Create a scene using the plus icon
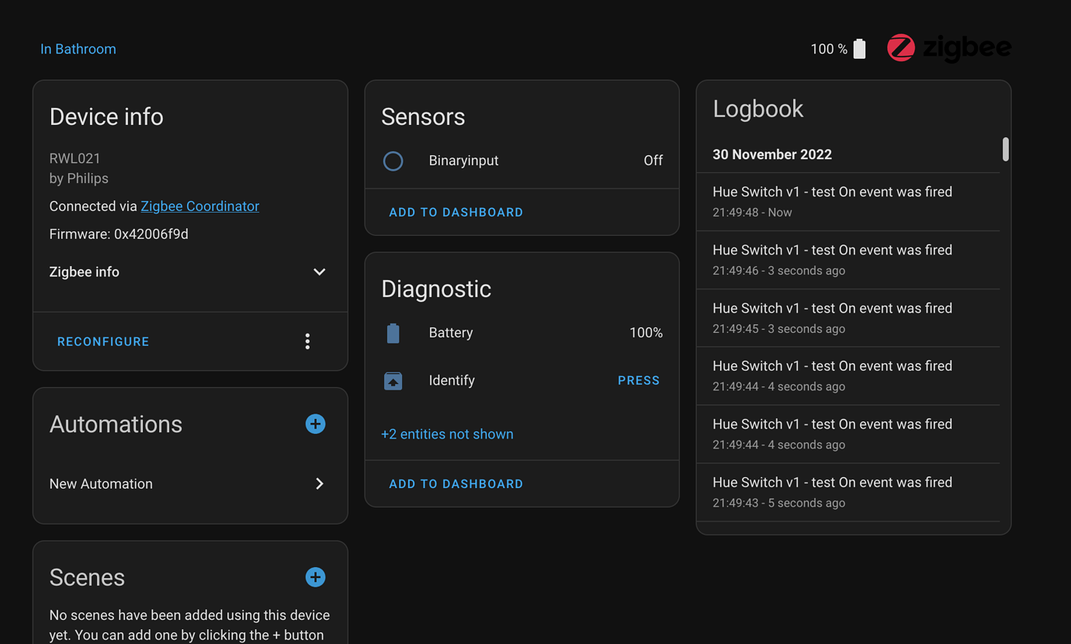Image resolution: width=1071 pixels, height=644 pixels. 315,576
